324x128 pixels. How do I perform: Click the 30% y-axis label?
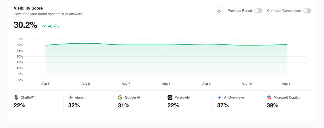(x=20, y=45)
